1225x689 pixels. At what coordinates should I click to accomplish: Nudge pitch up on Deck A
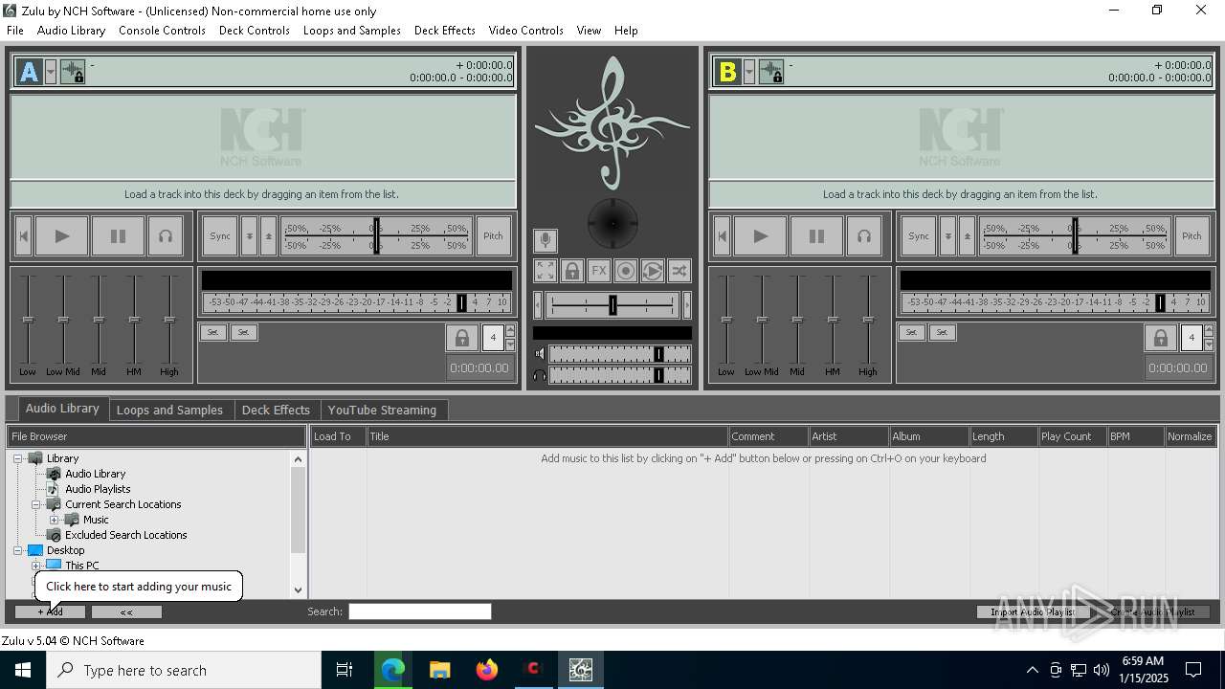268,236
